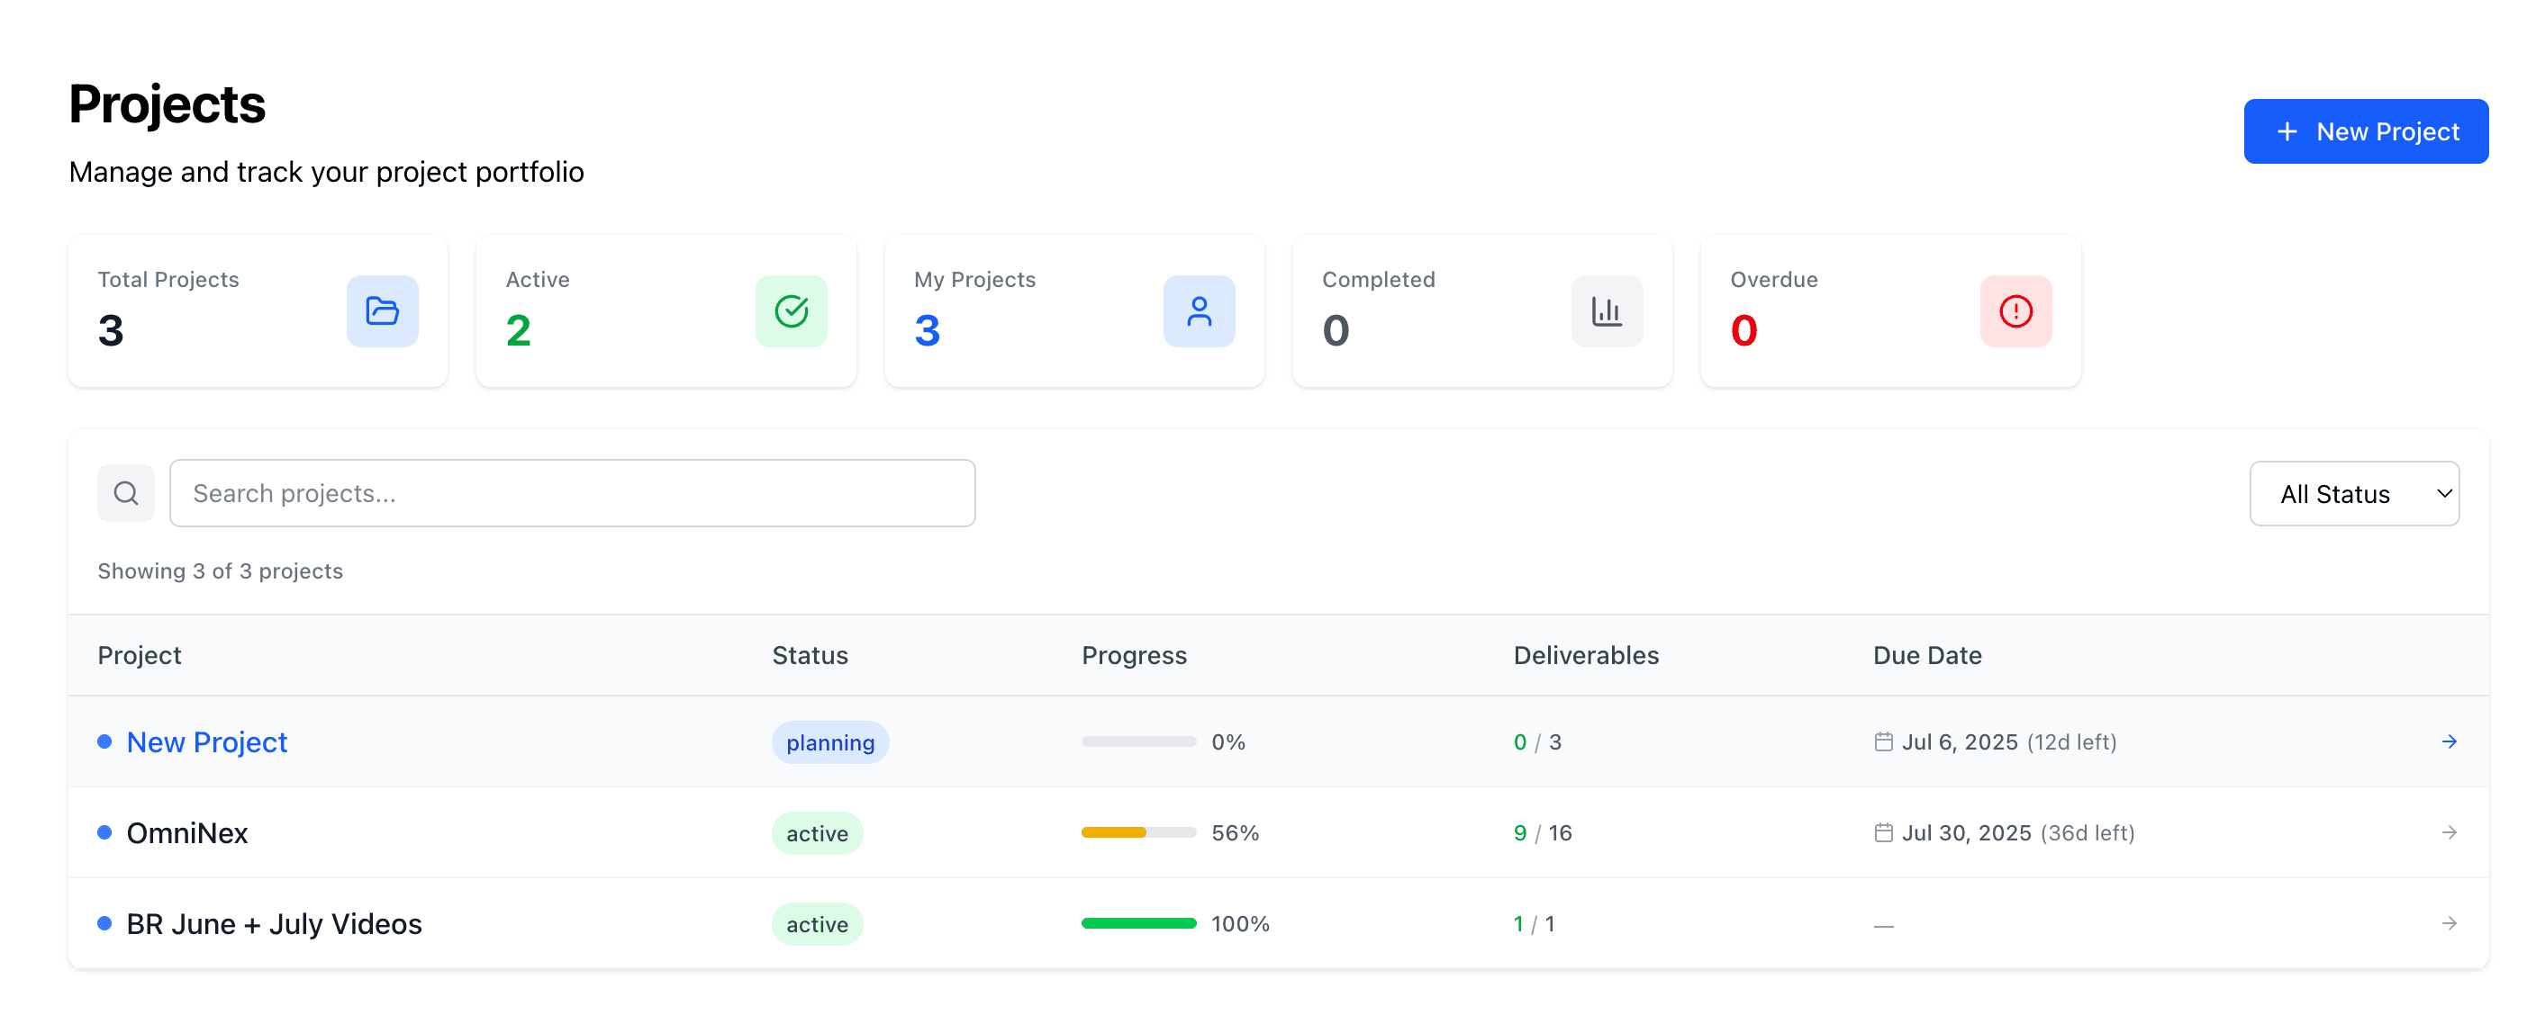The width and height of the screenshot is (2545, 1033).
Task: Click the active badge on OmniNex
Action: click(817, 832)
